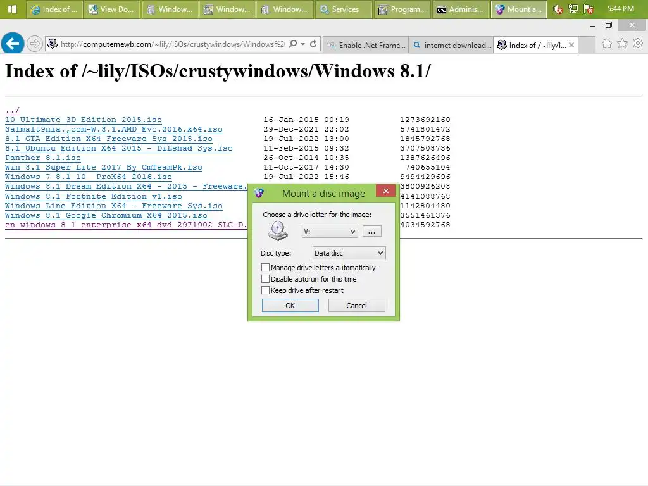
Task: Open the drive letter V: dropdown
Action: pos(330,232)
